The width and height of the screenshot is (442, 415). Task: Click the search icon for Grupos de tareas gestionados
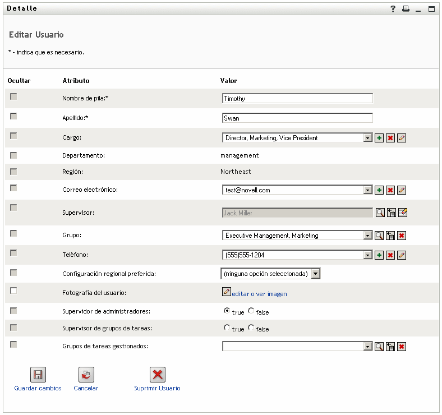380,347
